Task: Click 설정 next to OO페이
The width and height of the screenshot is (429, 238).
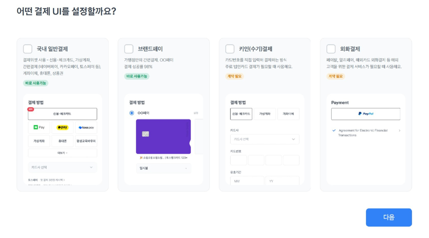Action: 196,113
